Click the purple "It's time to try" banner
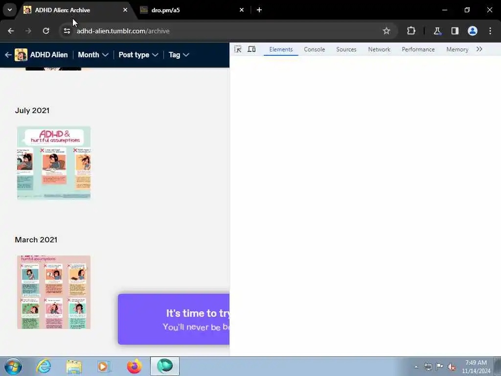Screen dimensions: 501x376 pyautogui.click(x=174, y=319)
